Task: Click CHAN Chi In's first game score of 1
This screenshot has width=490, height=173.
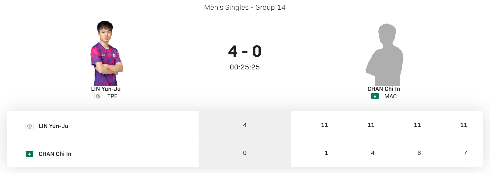Action: point(326,153)
